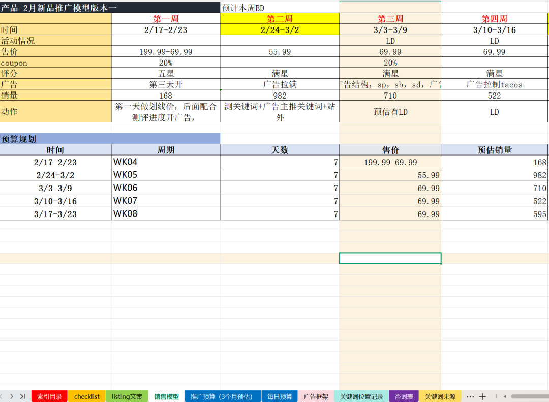
Task: Open the 推广预算（3个月预估）sheet tab
Action: tap(223, 397)
